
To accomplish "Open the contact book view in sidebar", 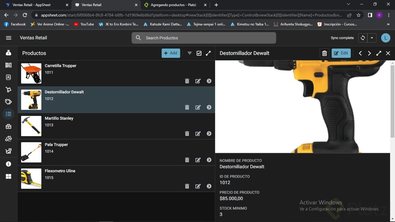I will [x=8, y=77].
